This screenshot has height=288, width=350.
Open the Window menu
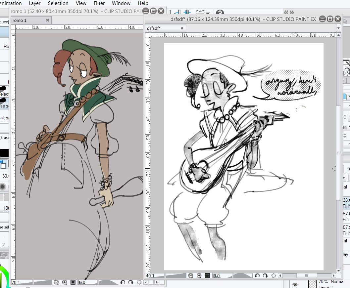121,3
